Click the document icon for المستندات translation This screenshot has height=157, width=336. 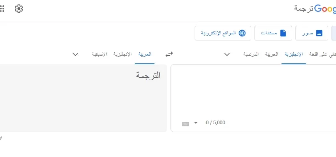283,33
